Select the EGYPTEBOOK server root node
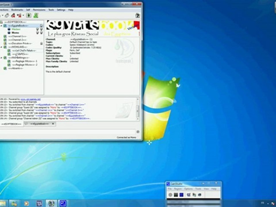This screenshot has width=276, height=207. click(15, 22)
